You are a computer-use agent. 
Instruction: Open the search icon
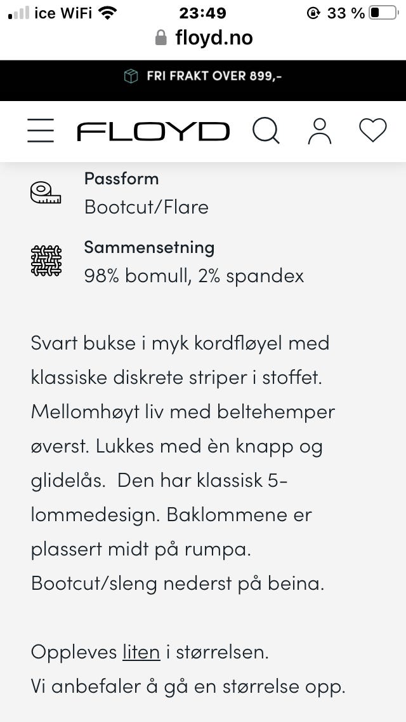(x=266, y=131)
